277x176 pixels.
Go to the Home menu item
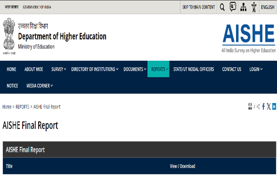click(11, 69)
